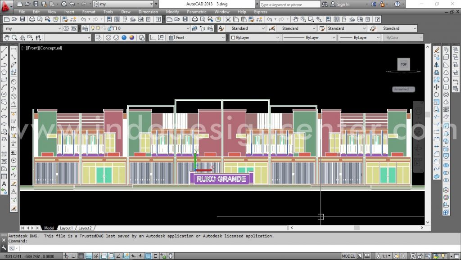The image size is (461, 260).
Task: Click the Cut scissors icon in standard toolbar
Action: click(x=228, y=19)
